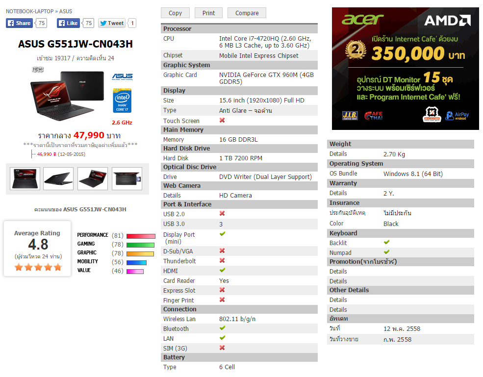This screenshot has height=377, width=483.
Task: Select the fourth laptop thumbnail
Action: click(127, 178)
